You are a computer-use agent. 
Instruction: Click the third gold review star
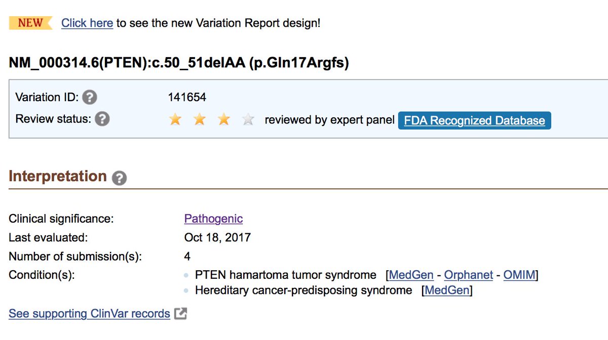(223, 120)
